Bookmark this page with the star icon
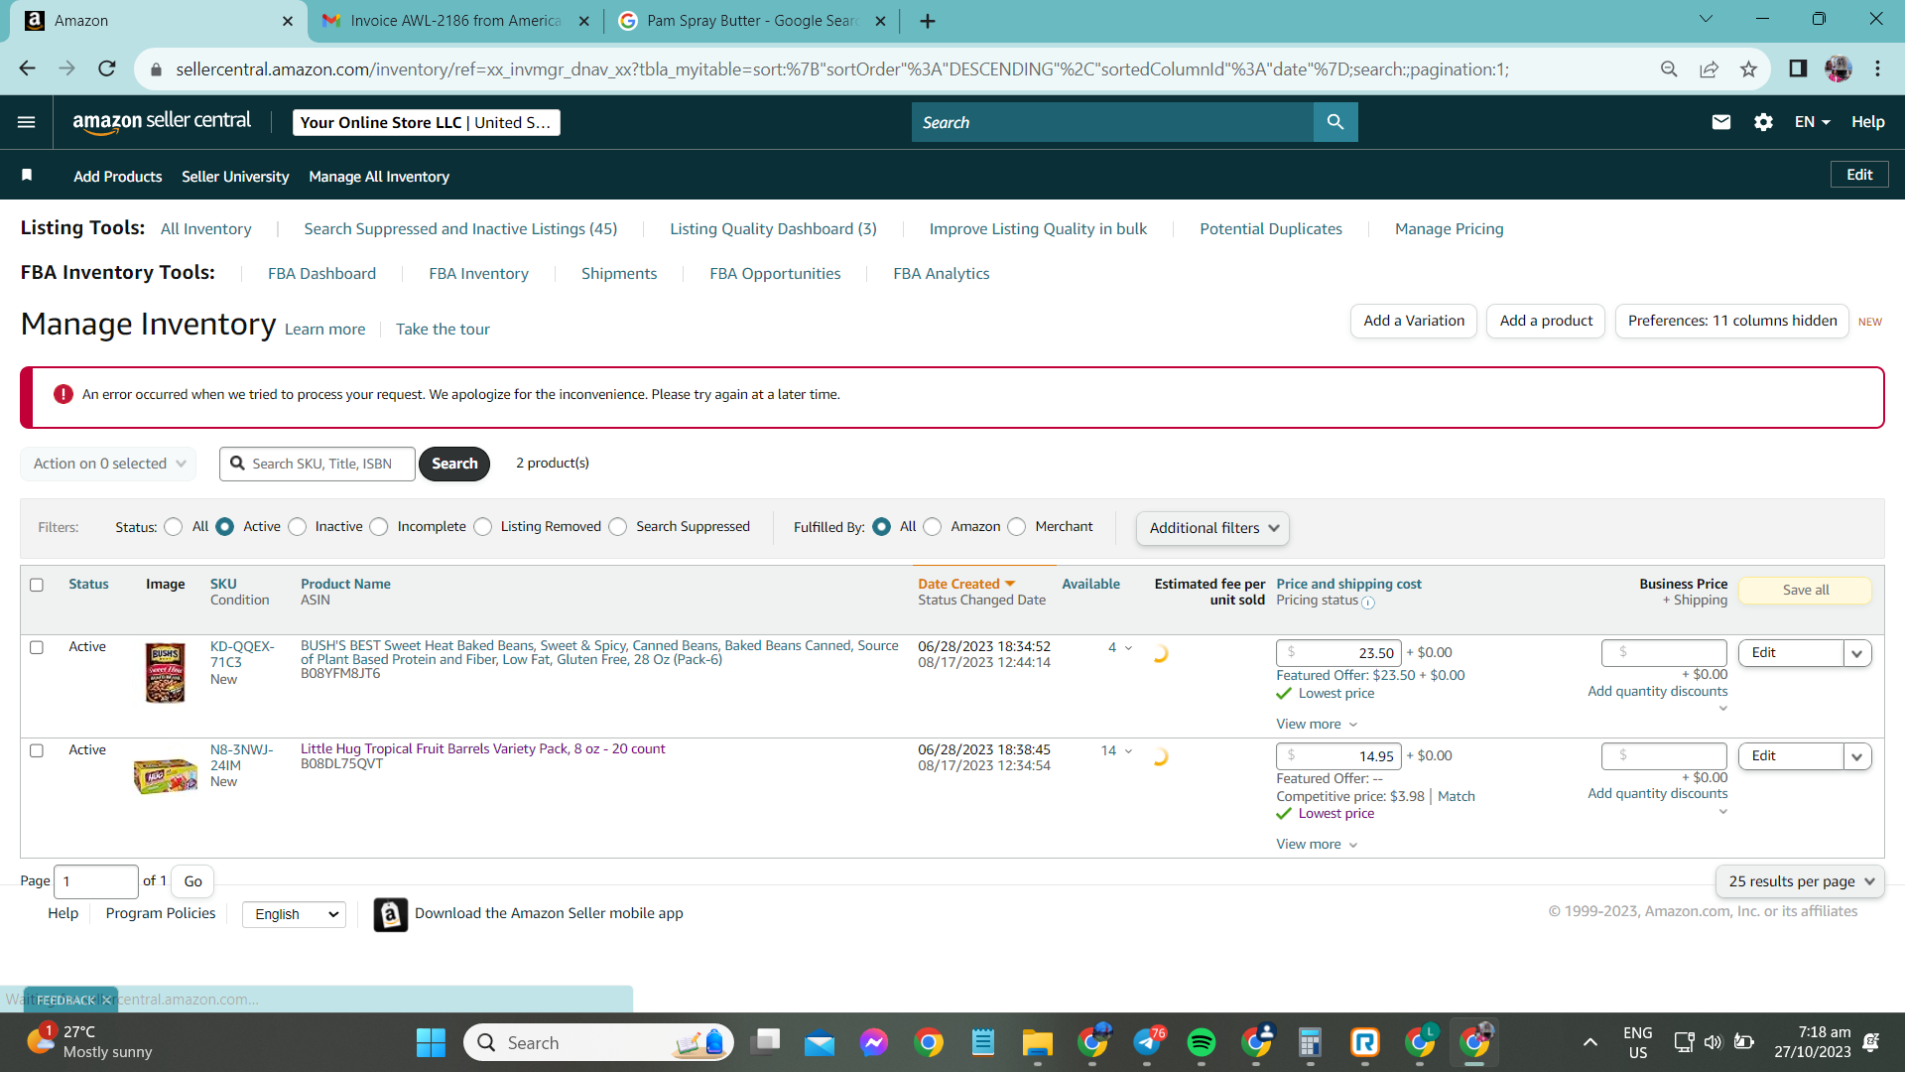 tap(1748, 68)
